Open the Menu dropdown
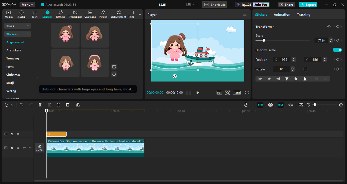 pyautogui.click(x=27, y=5)
